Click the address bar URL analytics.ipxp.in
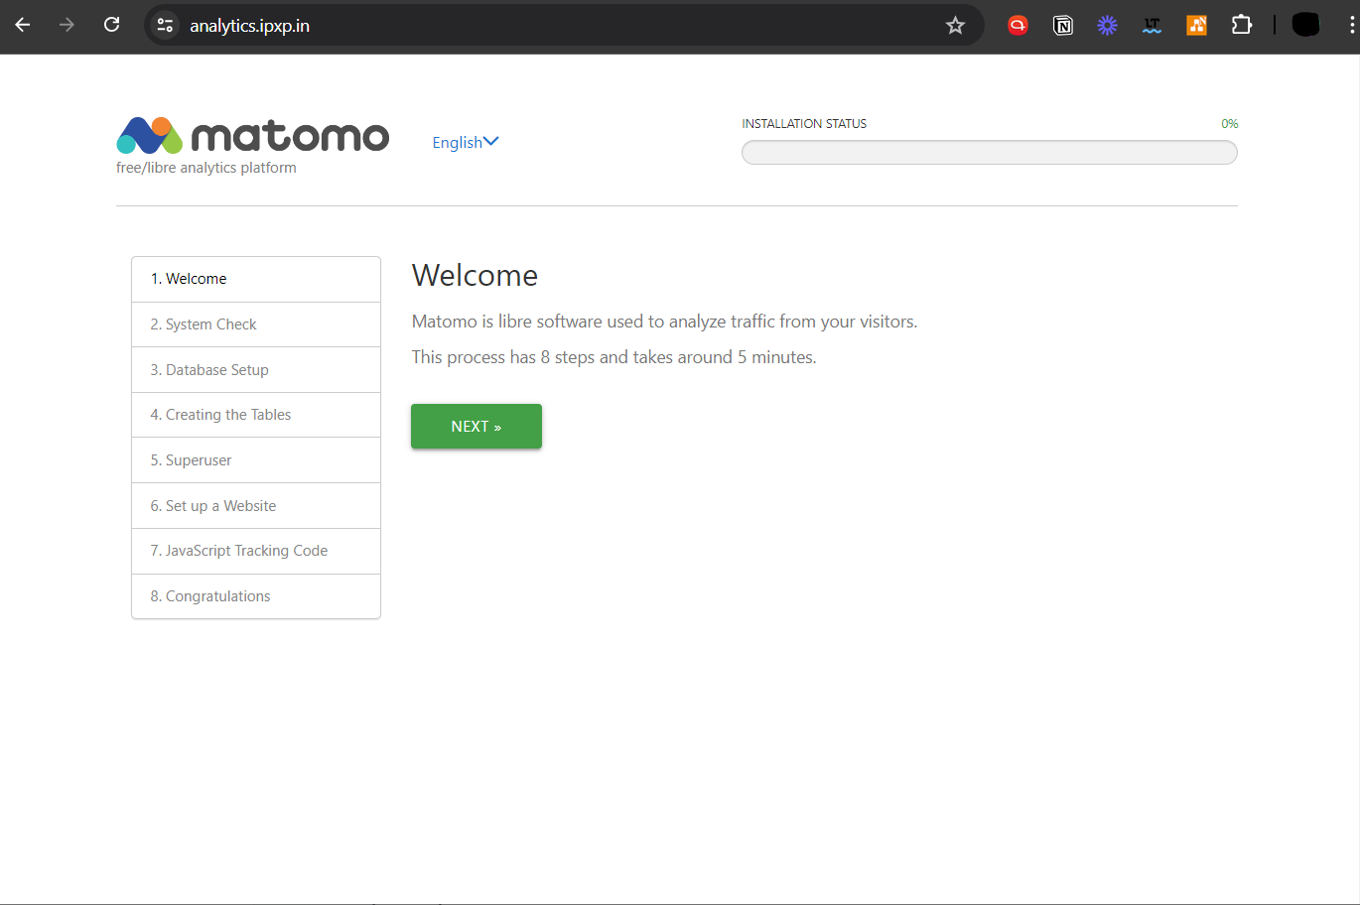1360x905 pixels. (249, 26)
